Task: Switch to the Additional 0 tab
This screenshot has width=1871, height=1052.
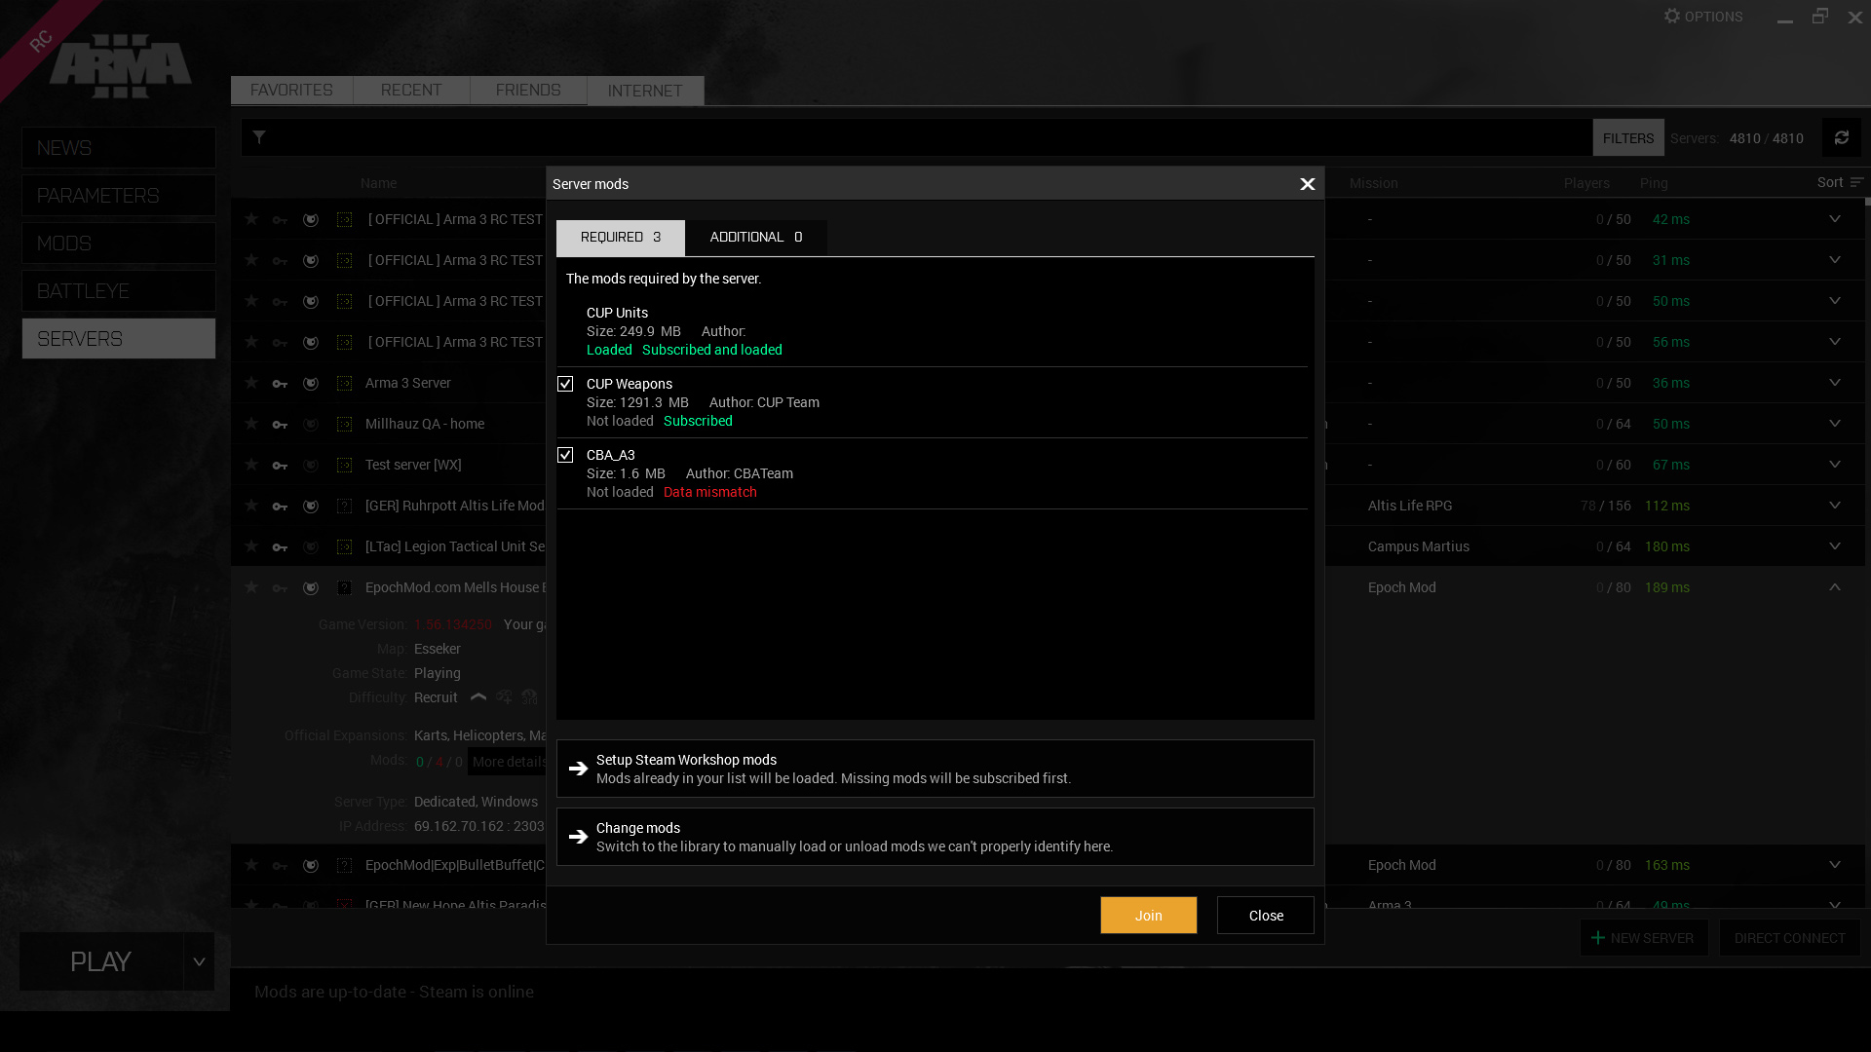Action: (x=756, y=238)
